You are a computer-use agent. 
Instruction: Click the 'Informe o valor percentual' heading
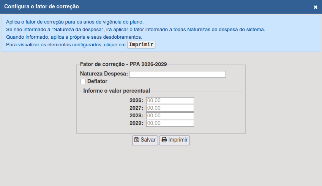(117, 91)
